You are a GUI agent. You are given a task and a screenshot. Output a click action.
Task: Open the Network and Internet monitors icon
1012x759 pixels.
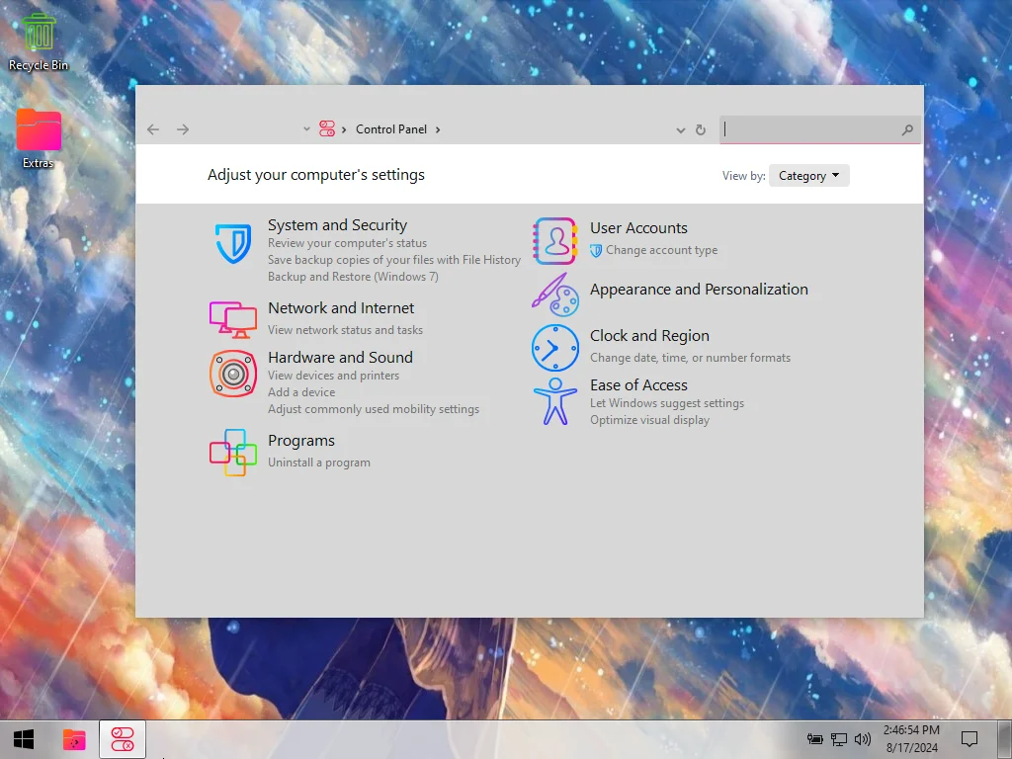[x=233, y=319]
